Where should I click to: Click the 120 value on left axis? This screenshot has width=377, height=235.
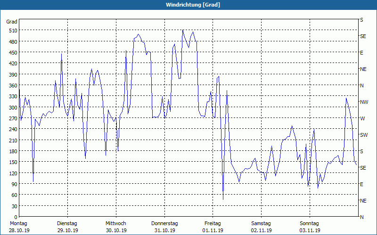coord(13,173)
